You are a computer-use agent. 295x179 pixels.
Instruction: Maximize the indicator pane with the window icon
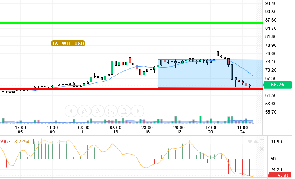[262, 142]
